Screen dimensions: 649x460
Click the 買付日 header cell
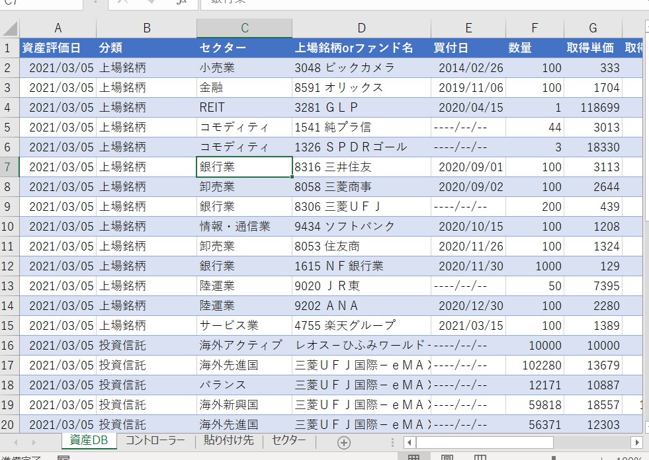pos(468,48)
